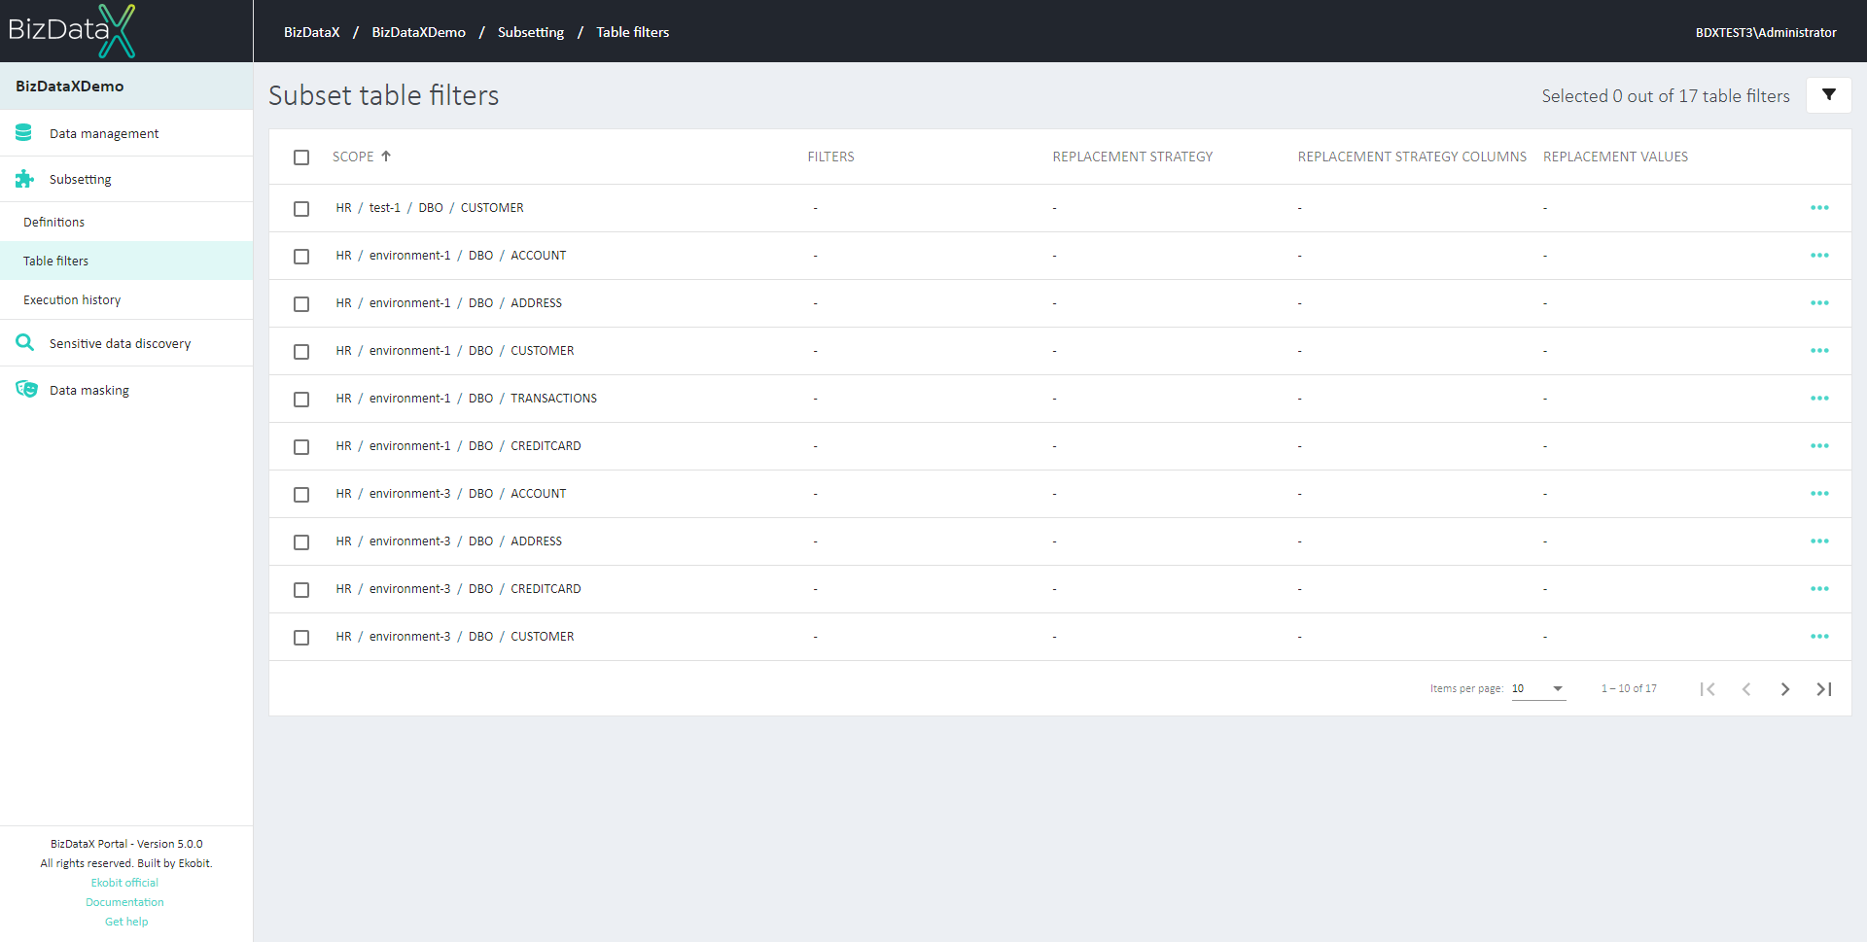
Task: Open Documentation footer link
Action: click(124, 902)
